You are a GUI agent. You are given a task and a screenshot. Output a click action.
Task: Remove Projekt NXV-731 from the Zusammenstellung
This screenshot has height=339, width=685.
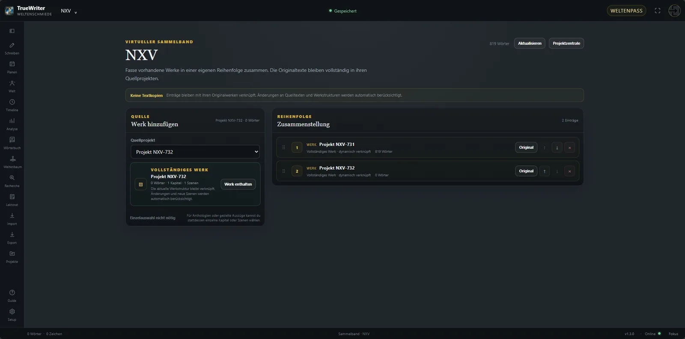[569, 147]
